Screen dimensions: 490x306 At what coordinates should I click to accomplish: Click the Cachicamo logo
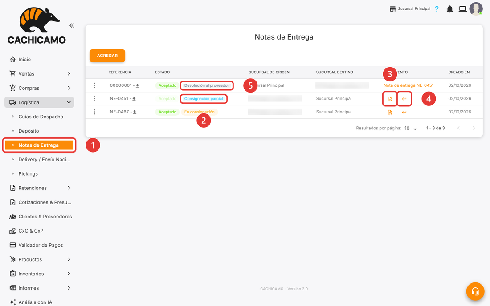(x=37, y=26)
